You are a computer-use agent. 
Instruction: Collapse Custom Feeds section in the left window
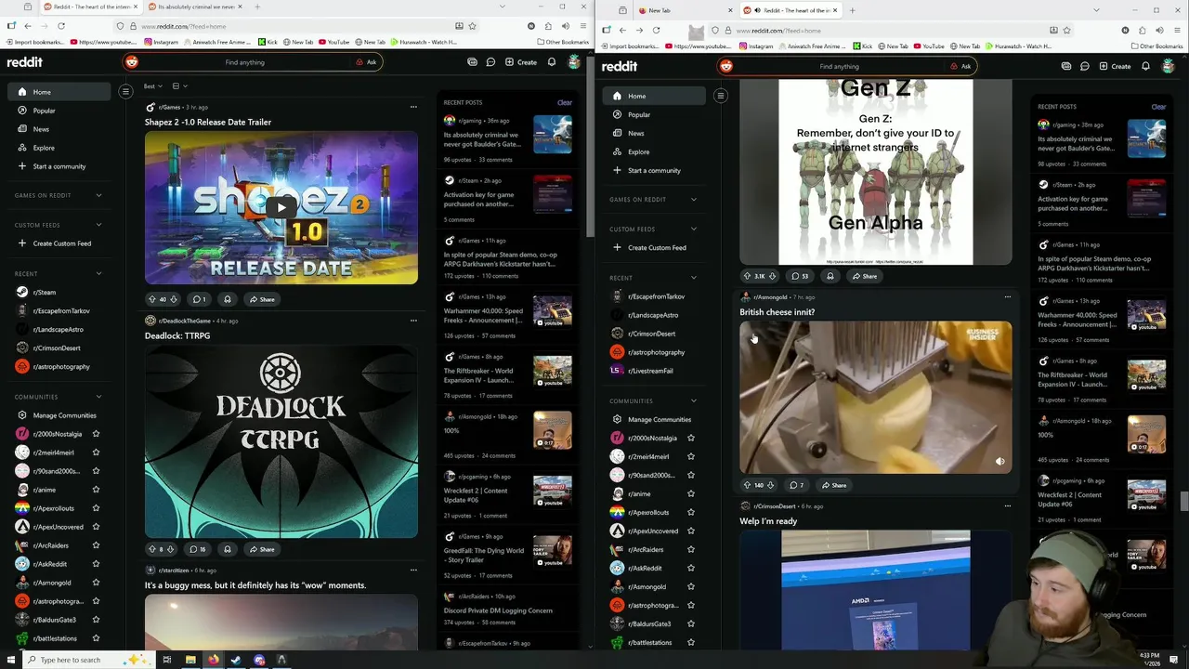tap(98, 225)
